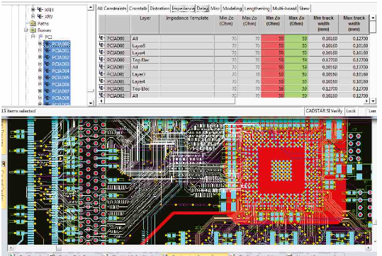Screen dimensions: 382x256
Task: Click the CADSTAR SI Verify status button
Action: [324, 111]
